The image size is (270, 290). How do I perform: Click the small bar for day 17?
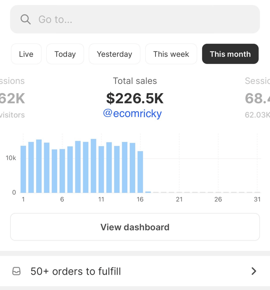pos(148,192)
